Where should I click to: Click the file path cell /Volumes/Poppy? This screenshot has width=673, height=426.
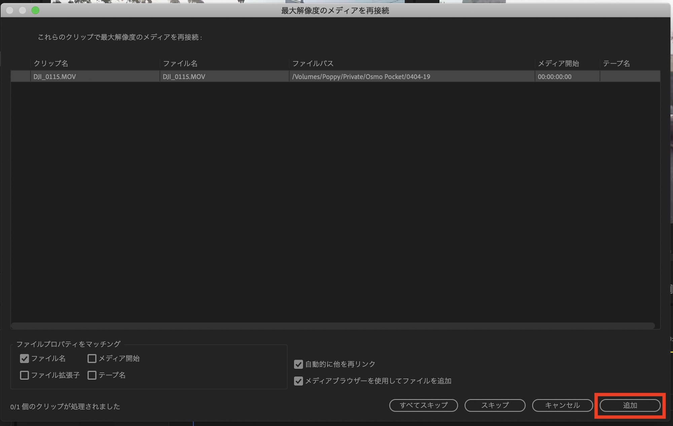tap(361, 77)
